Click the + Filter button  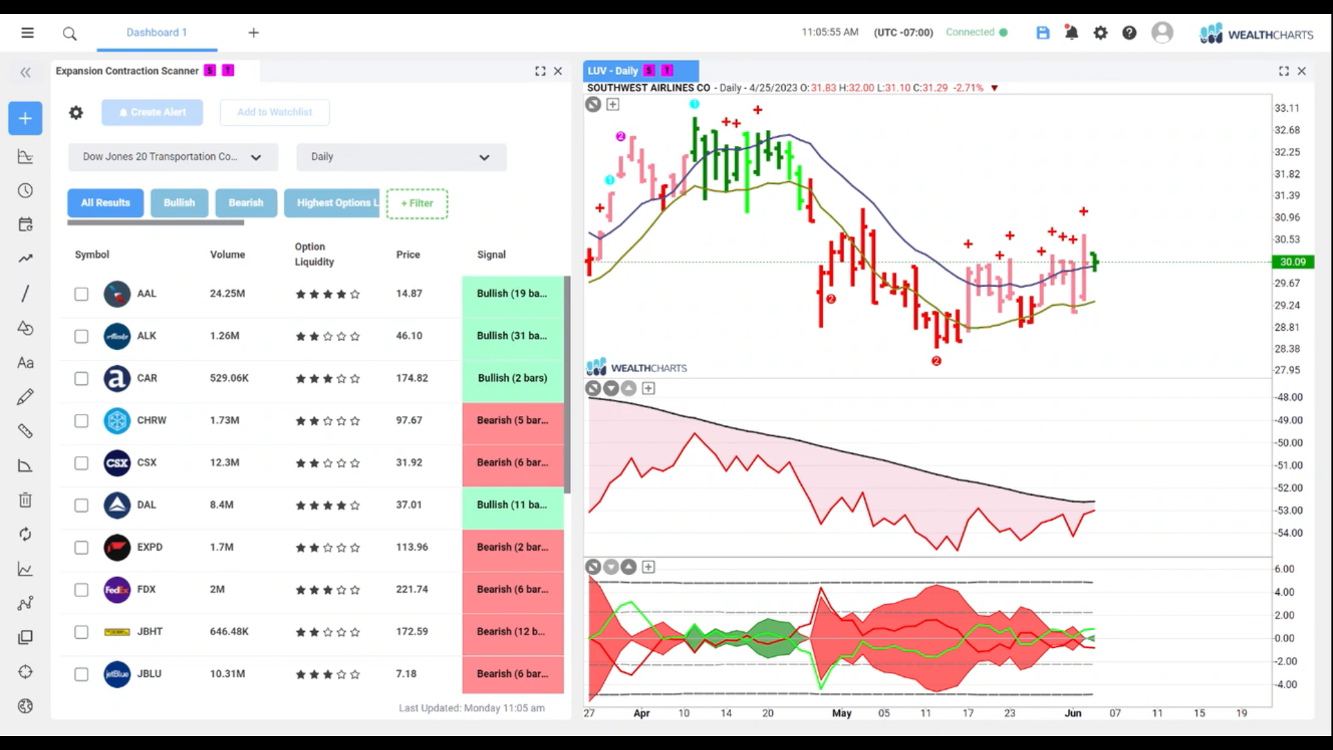click(x=417, y=203)
